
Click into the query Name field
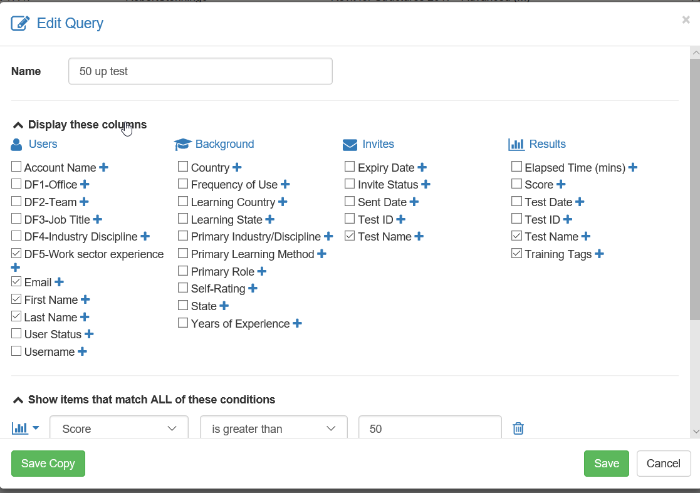(200, 71)
